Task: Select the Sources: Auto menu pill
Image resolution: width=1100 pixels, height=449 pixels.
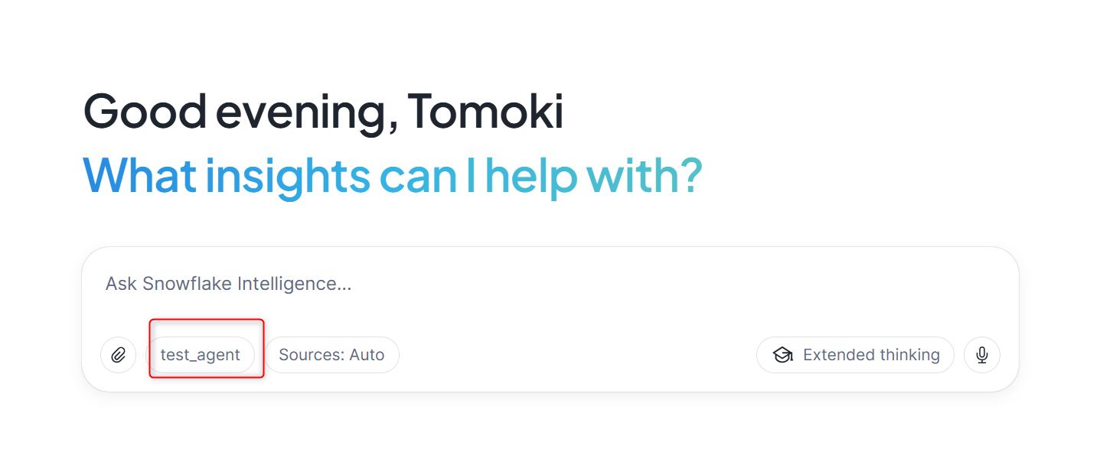Action: 331,355
